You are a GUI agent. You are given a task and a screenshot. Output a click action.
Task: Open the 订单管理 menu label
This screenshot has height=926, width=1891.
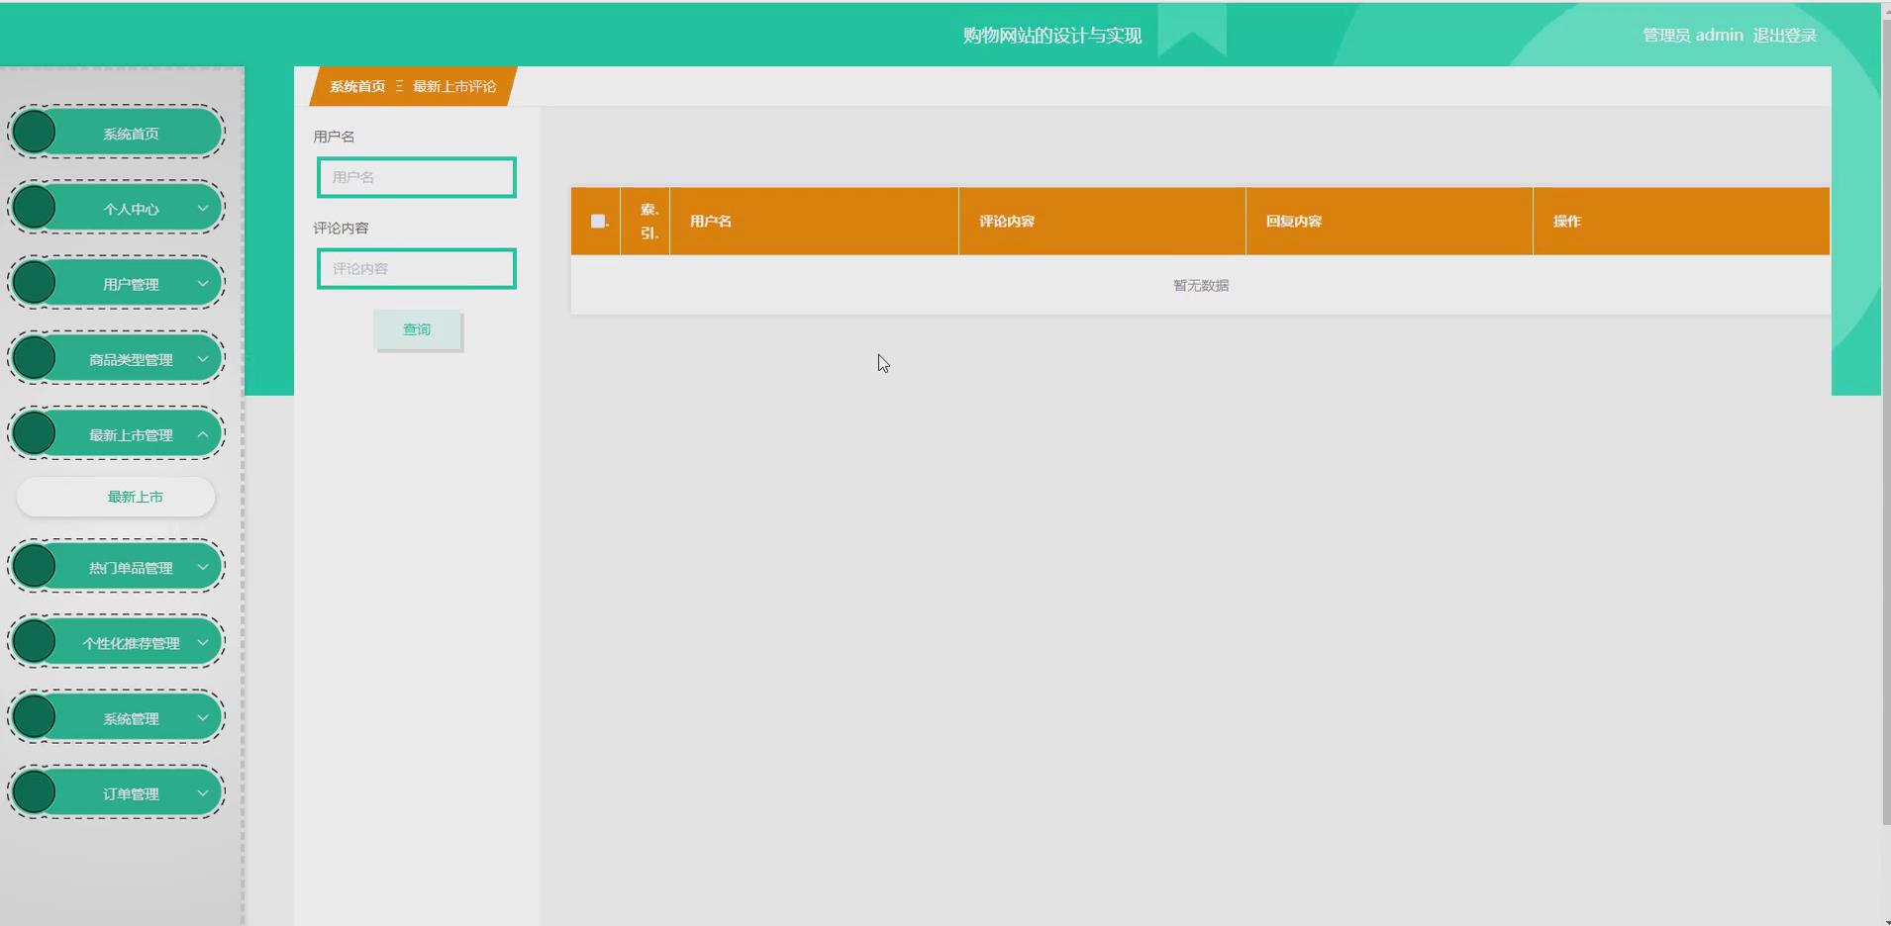click(x=131, y=793)
